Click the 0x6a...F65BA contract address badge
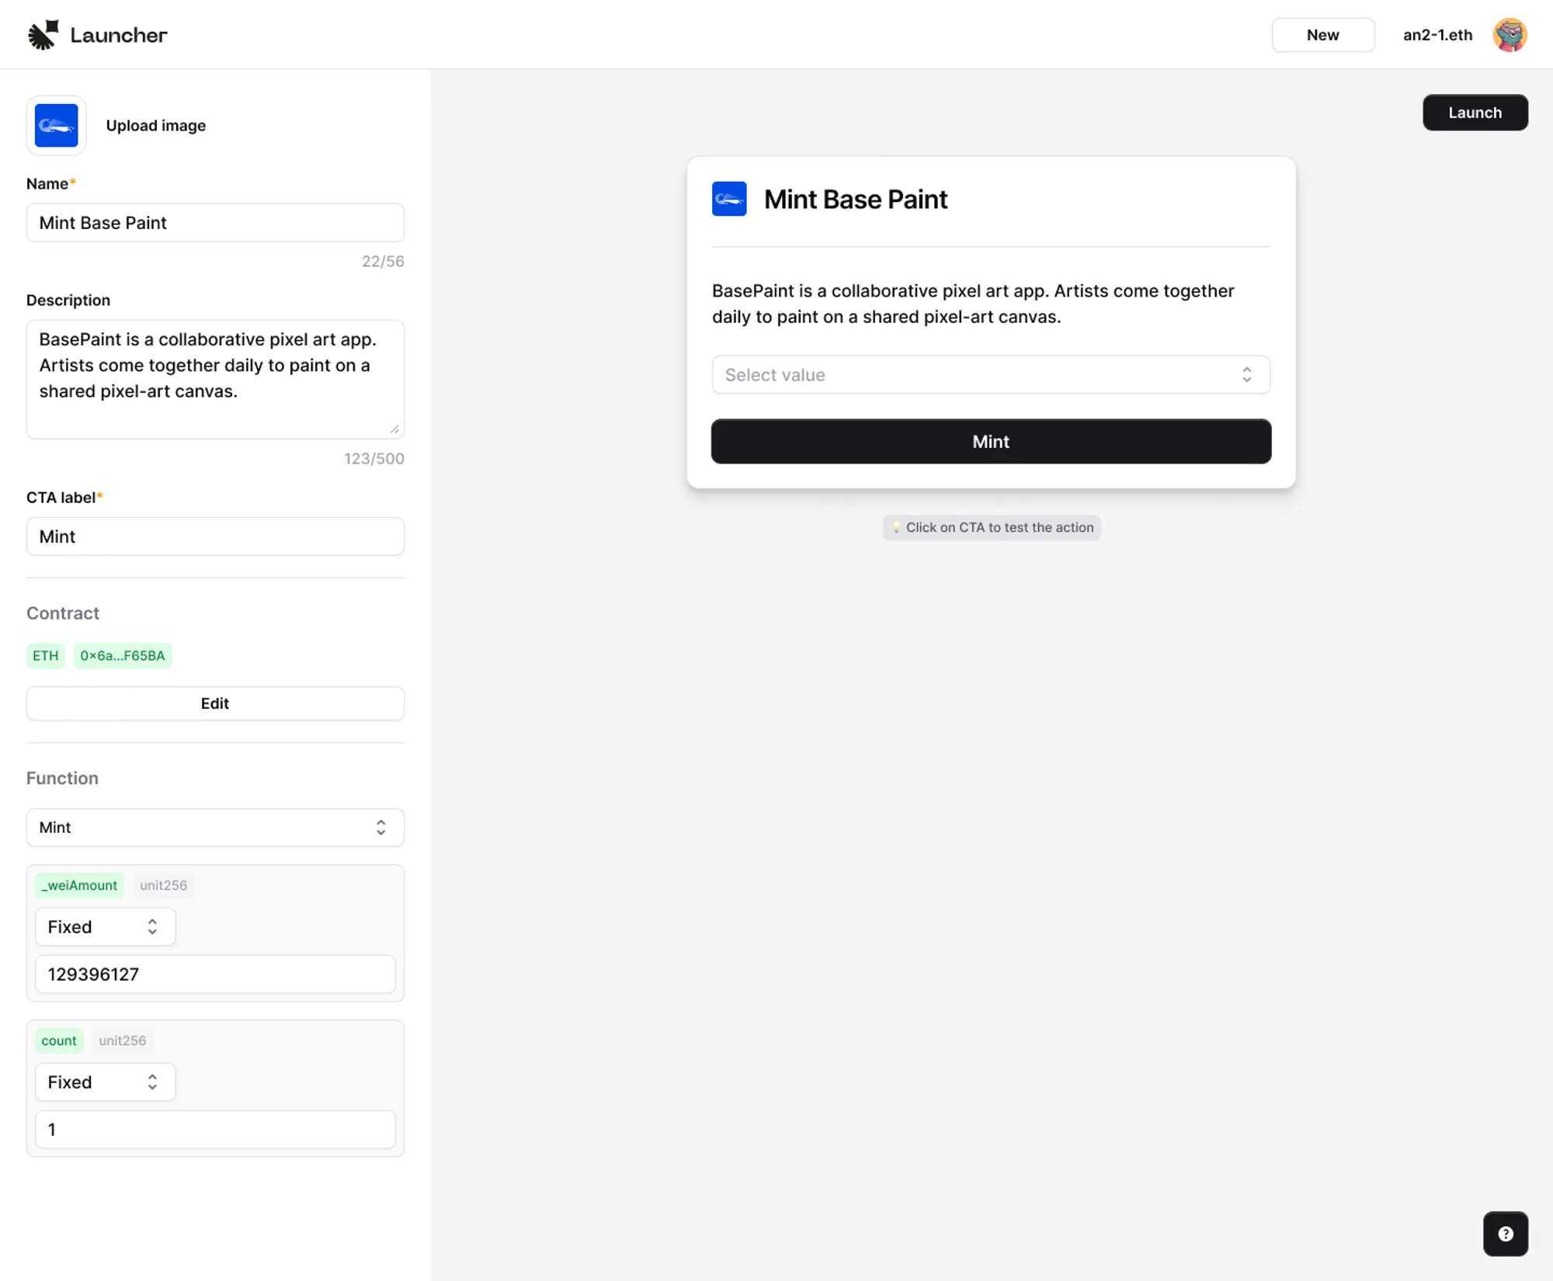 (122, 655)
